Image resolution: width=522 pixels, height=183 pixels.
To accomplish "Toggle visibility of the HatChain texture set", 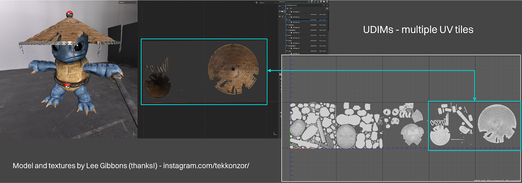I will coord(287,25).
